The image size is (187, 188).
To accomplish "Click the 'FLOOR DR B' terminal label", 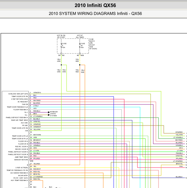I will coord(23,144).
